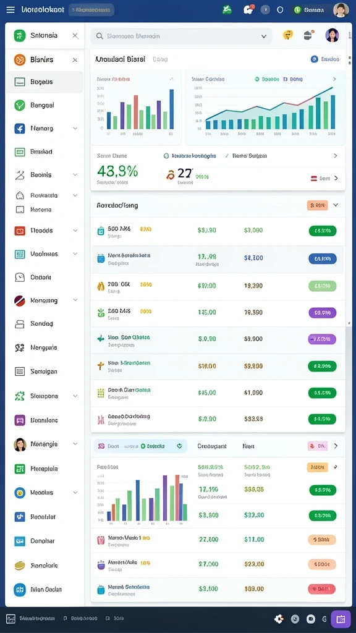Select the circle option beside the 43.8% stat
Viewport: 356px width, 633px height.
tap(166, 156)
